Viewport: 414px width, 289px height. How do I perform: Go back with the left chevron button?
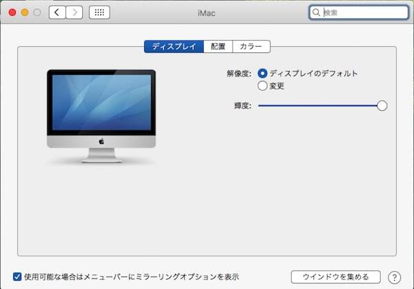point(57,12)
